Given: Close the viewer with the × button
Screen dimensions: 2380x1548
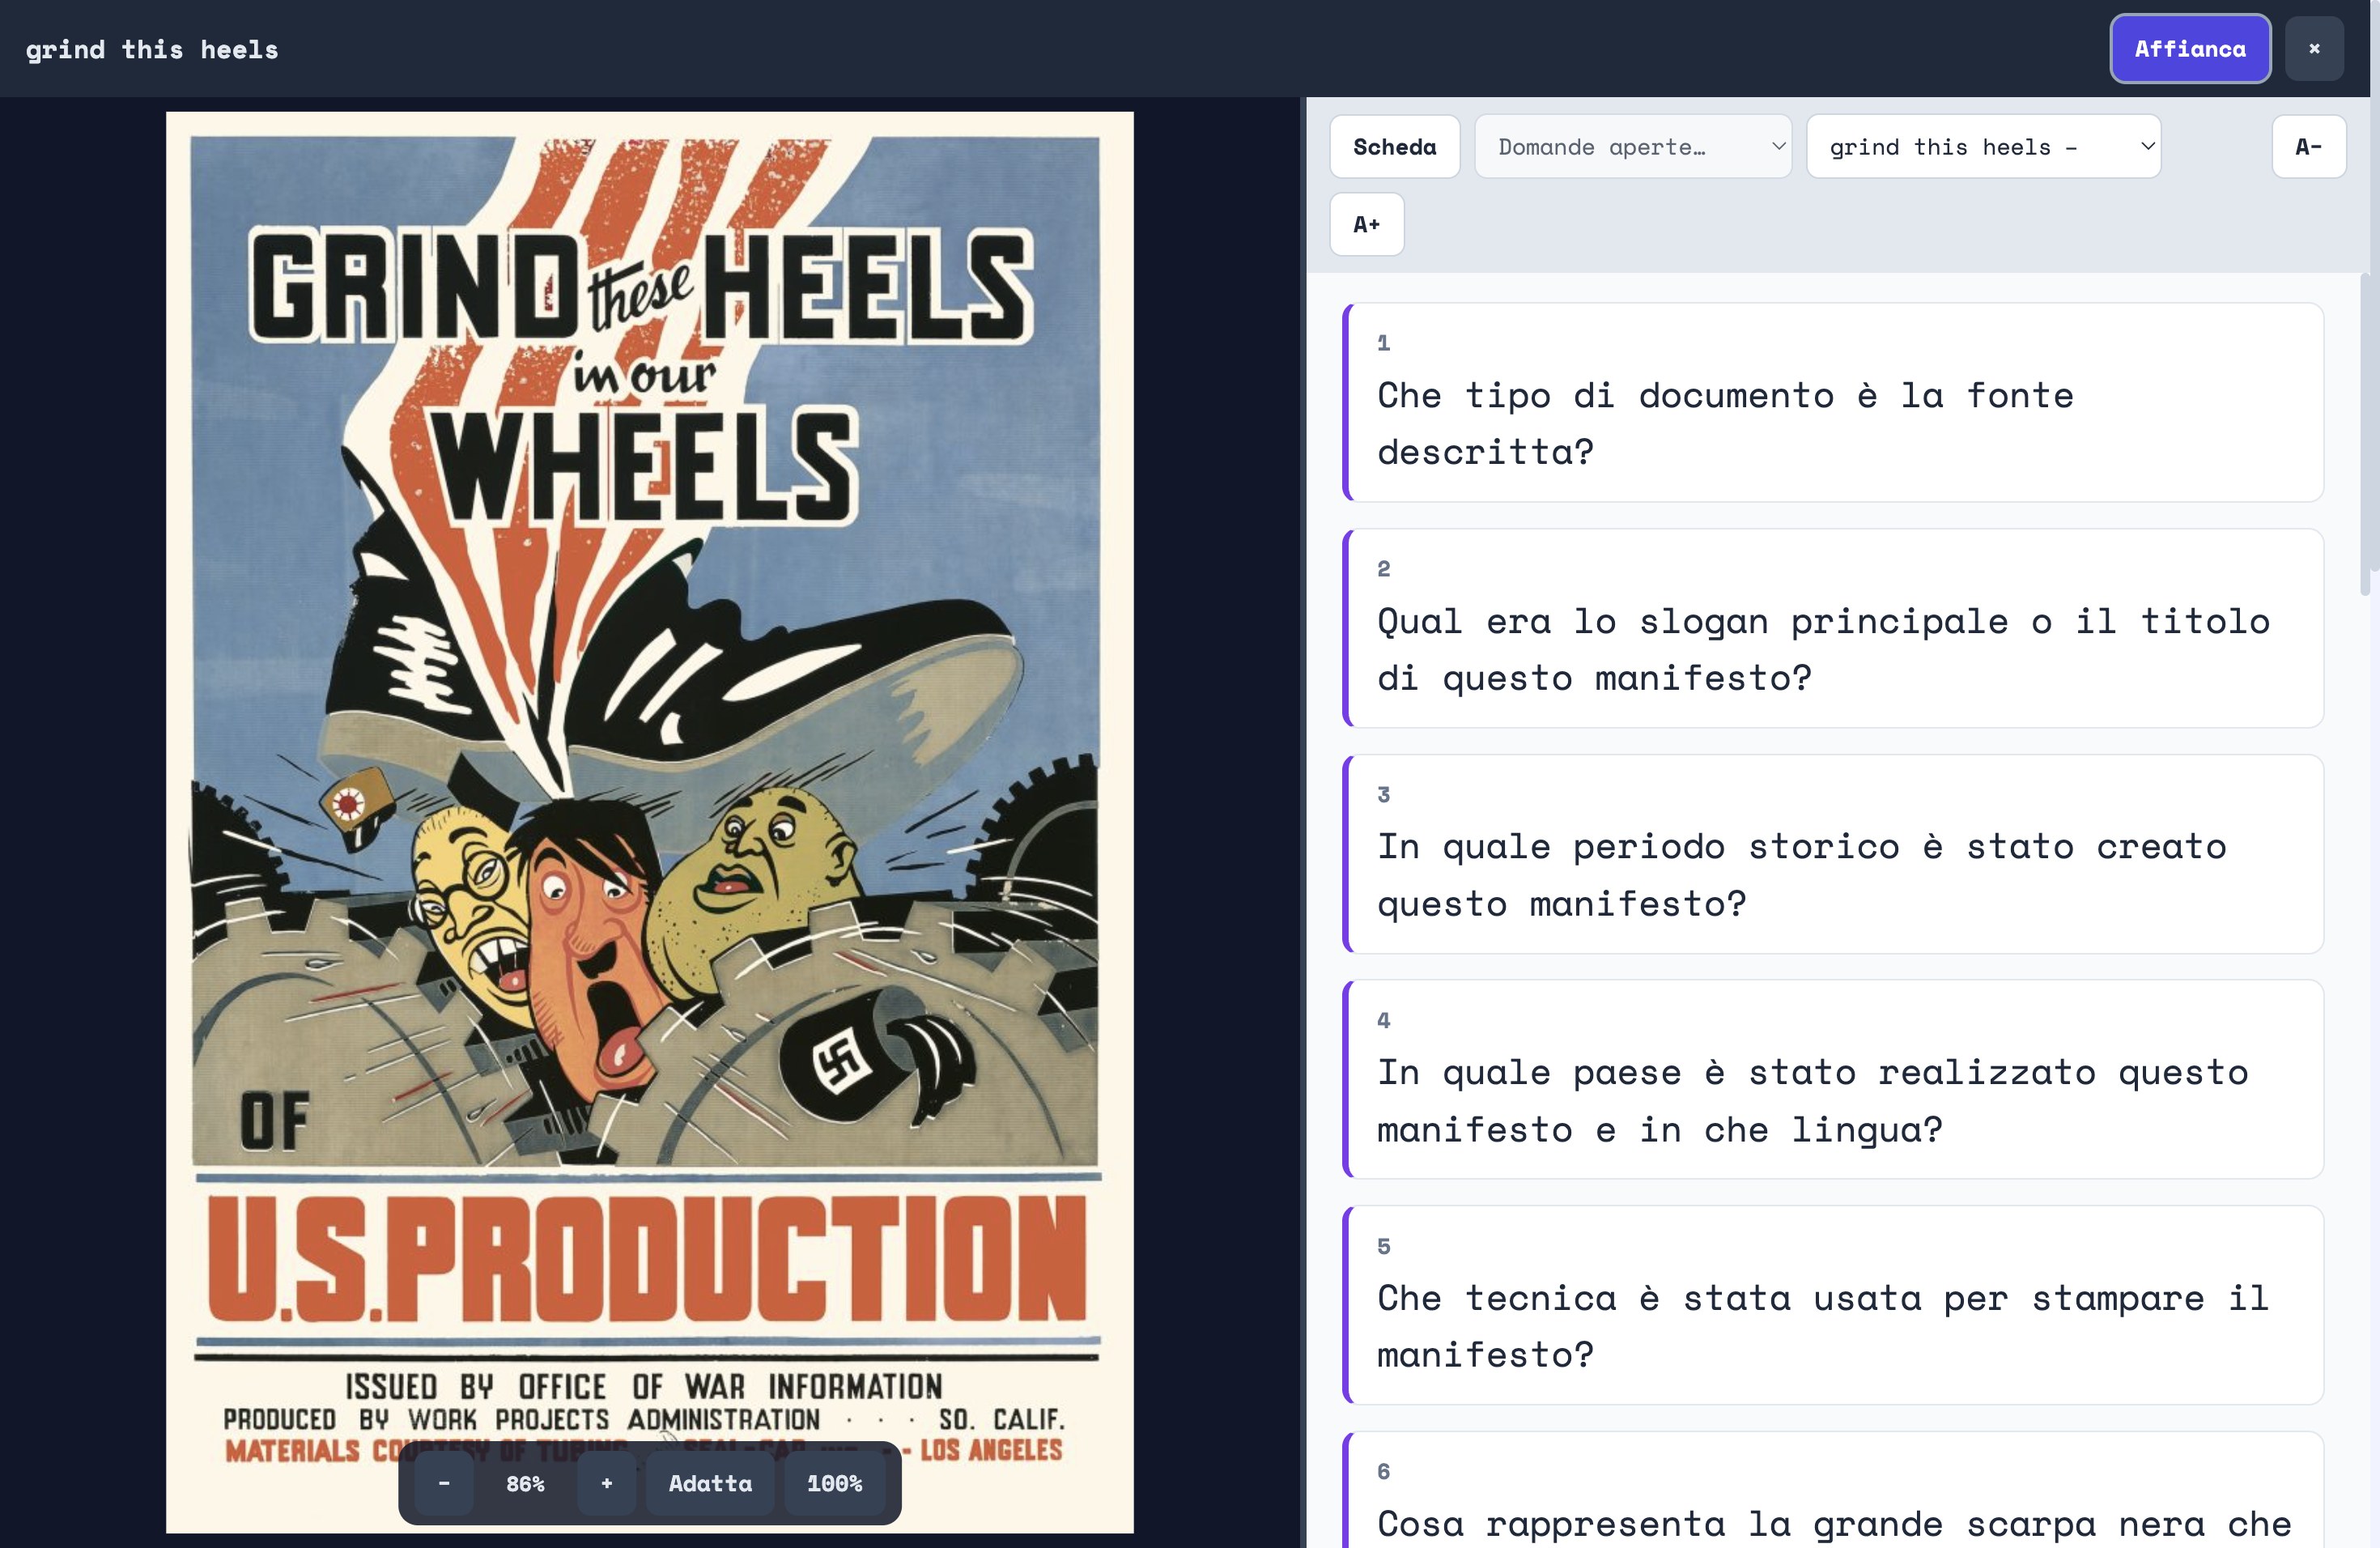Looking at the screenshot, I should pyautogui.click(x=2313, y=48).
